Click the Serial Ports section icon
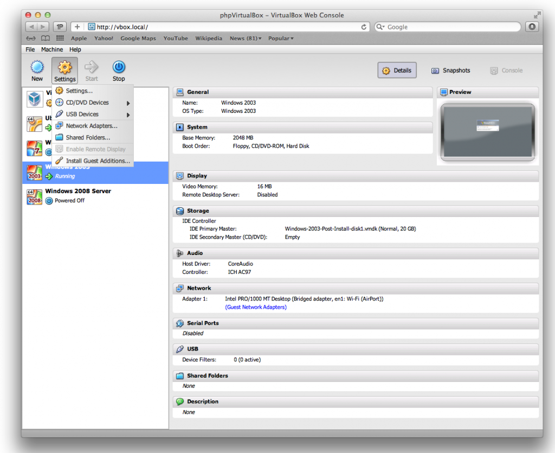555x453 pixels. (x=179, y=323)
